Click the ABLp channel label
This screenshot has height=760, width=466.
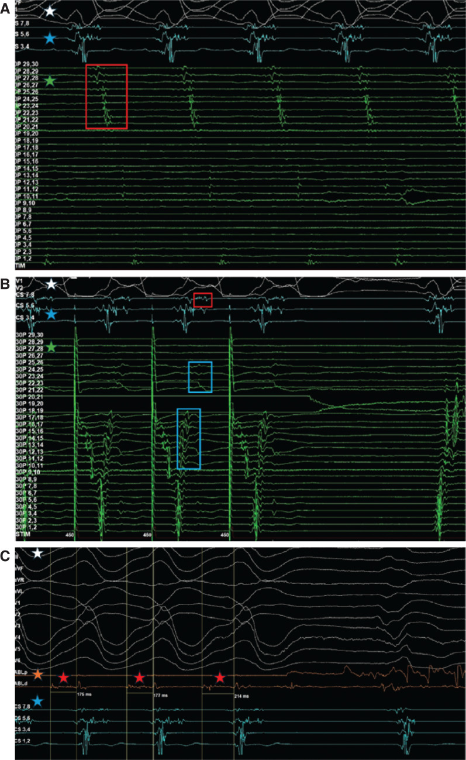(x=22, y=673)
